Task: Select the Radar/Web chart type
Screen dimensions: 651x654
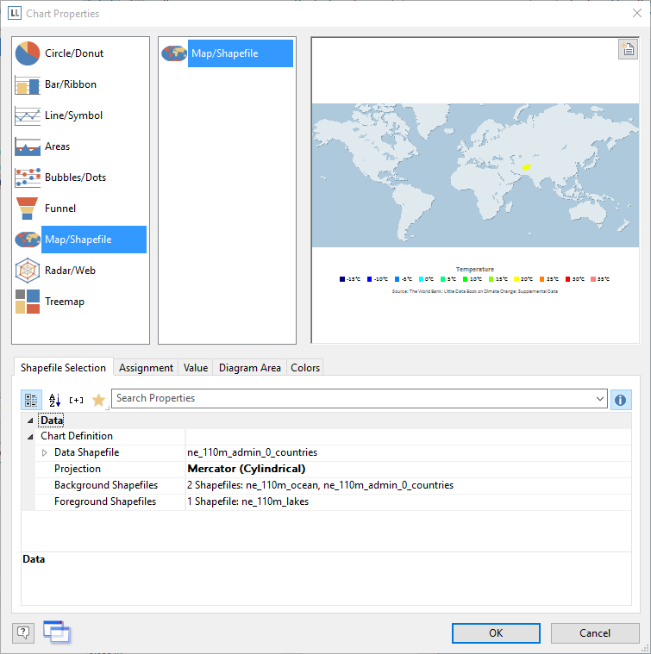Action: pos(70,271)
